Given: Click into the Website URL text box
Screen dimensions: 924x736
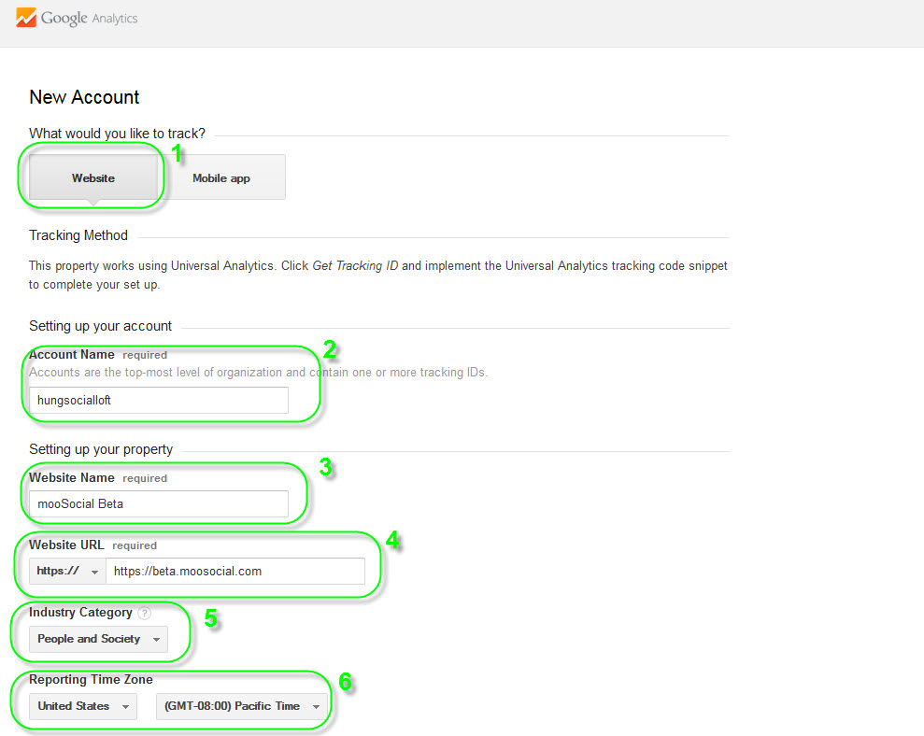Looking at the screenshot, I should [x=235, y=572].
